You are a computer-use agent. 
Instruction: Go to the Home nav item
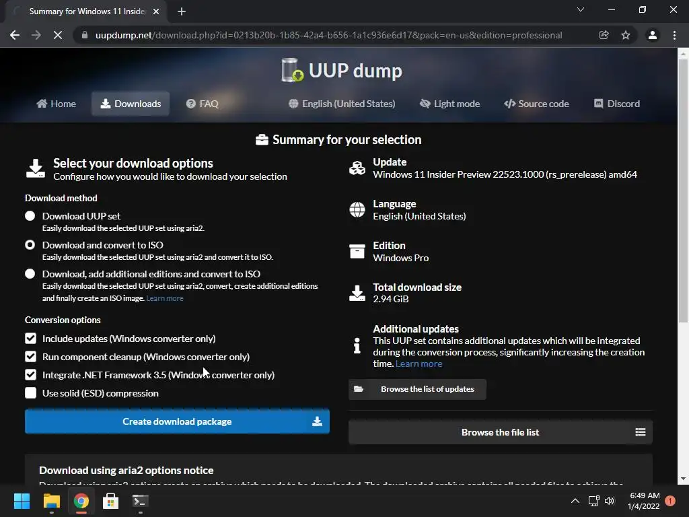[x=57, y=104]
